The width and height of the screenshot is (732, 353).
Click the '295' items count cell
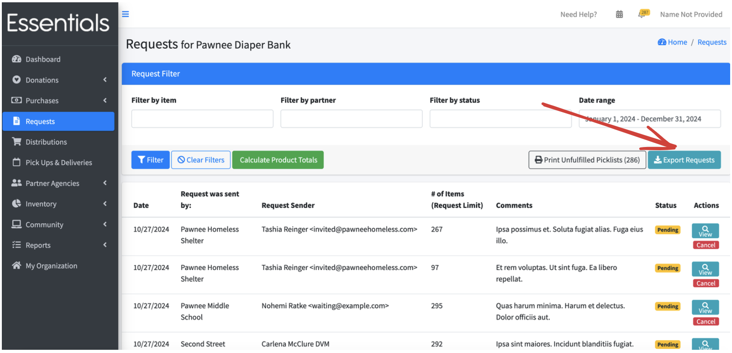pyautogui.click(x=437, y=306)
